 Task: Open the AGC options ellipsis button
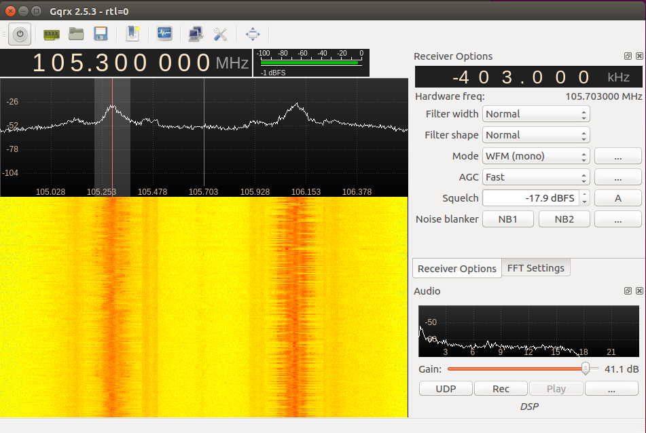[x=617, y=177]
